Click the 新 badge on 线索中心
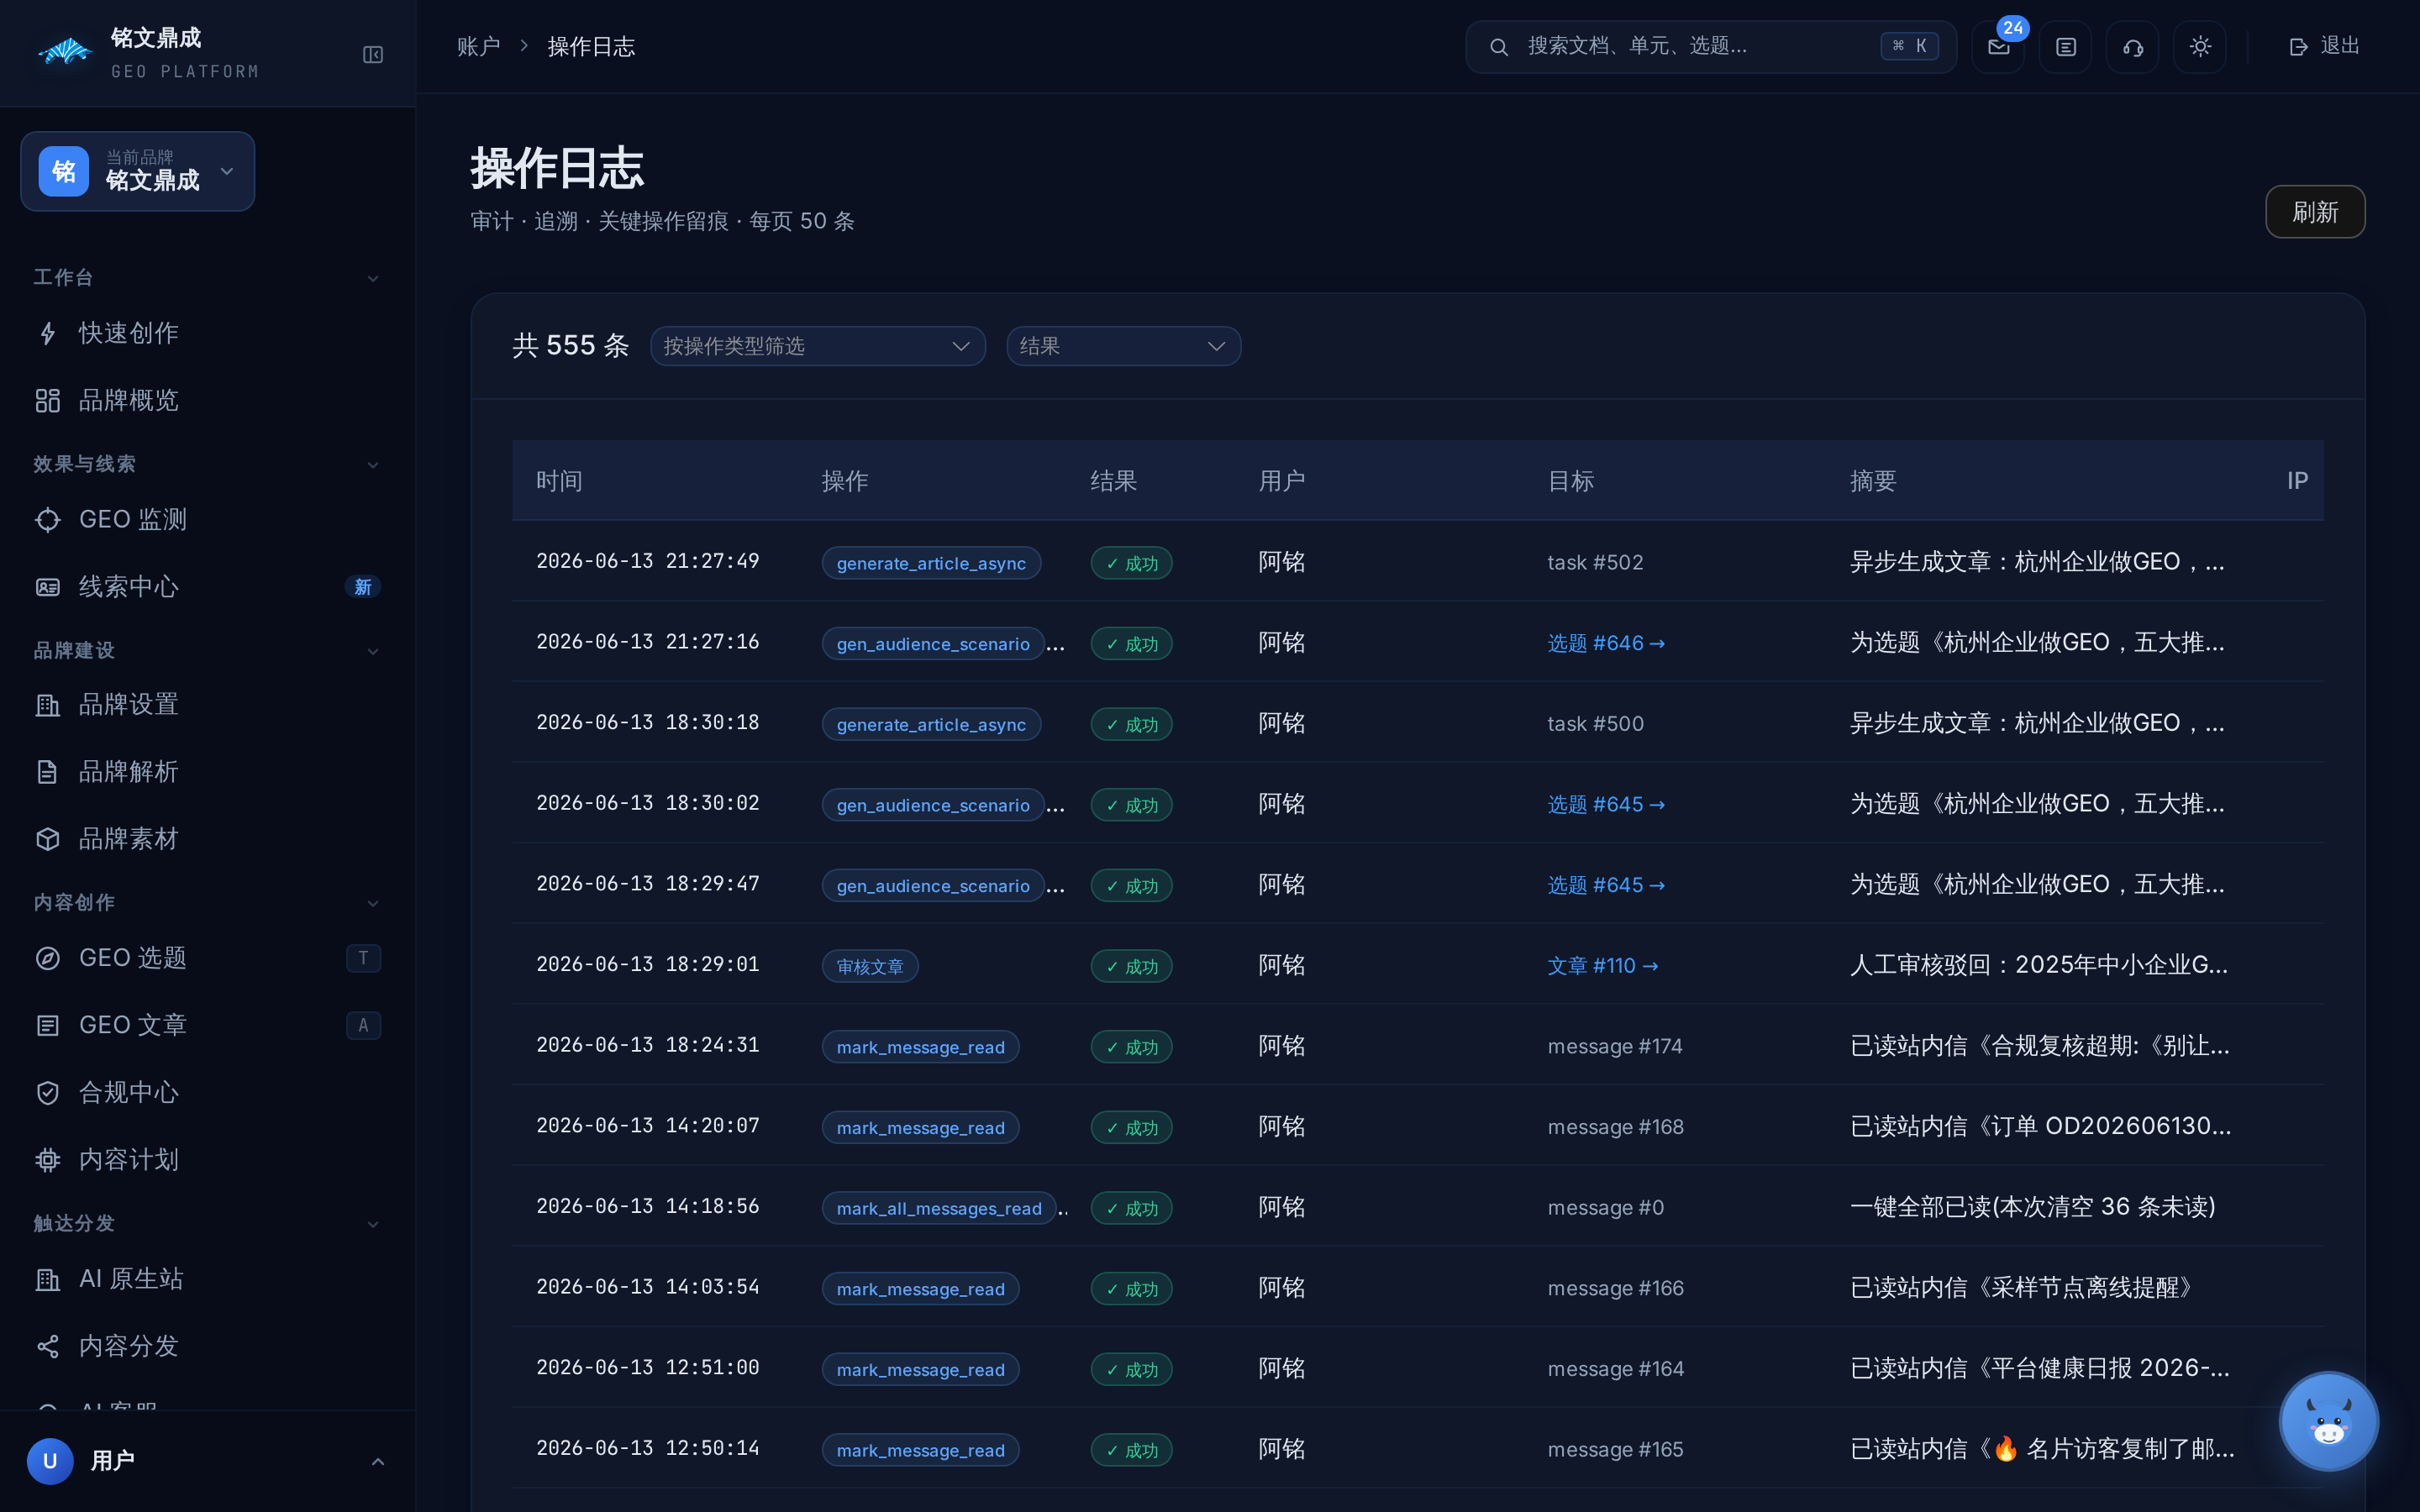This screenshot has width=2420, height=1512. [363, 587]
